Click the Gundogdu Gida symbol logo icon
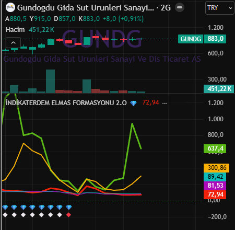Screen dimensions: 235x230 pyautogui.click(x=10, y=8)
